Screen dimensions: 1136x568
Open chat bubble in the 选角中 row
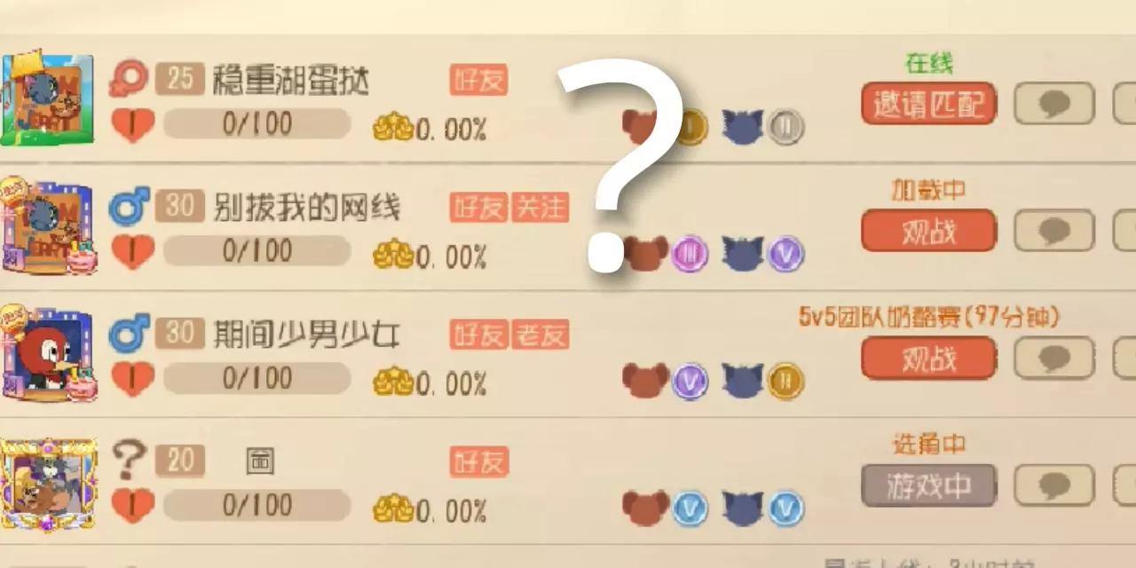click(x=1054, y=485)
